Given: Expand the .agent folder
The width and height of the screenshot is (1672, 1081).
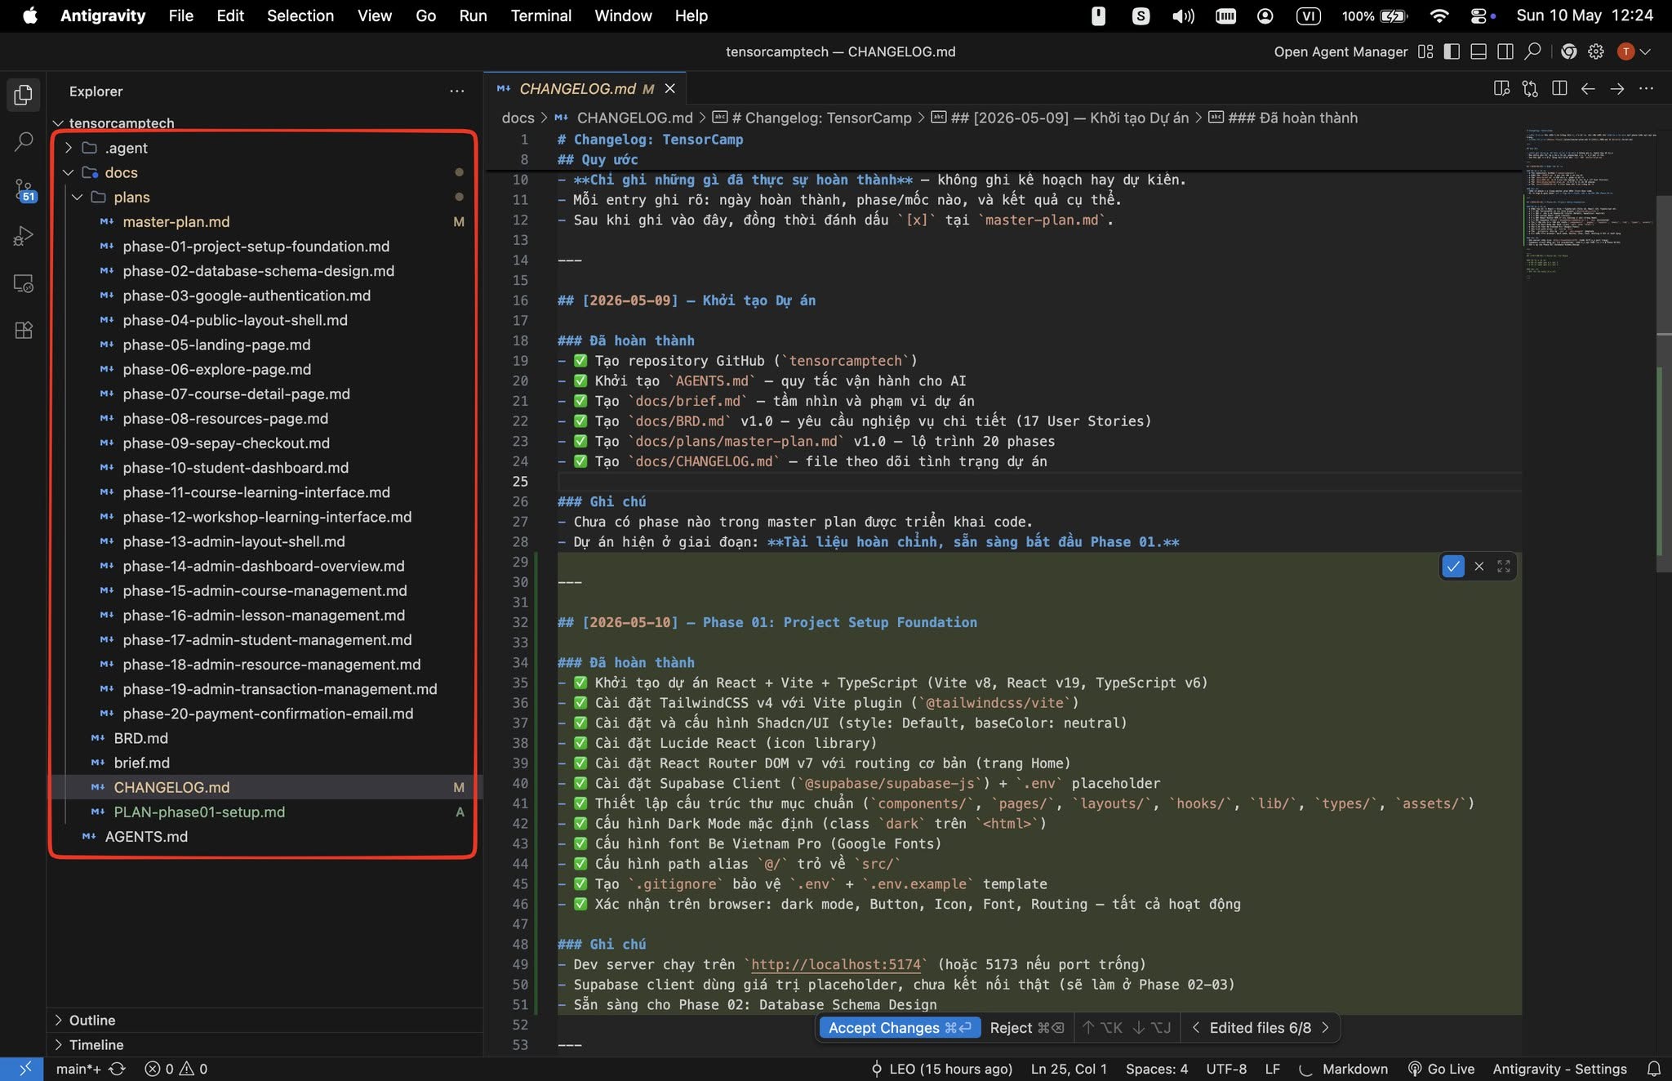Looking at the screenshot, I should tap(69, 148).
